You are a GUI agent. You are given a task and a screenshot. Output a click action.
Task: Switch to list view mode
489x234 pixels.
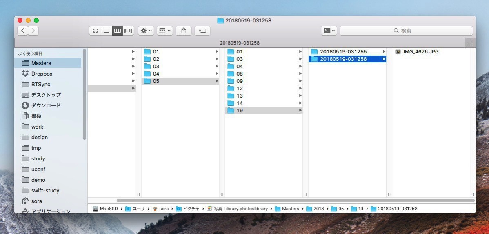point(107,31)
